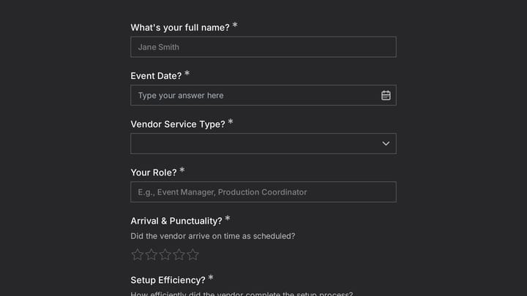The image size is (527, 296).
Task: Rate Arrival & Punctuality one star
Action: coord(137,254)
